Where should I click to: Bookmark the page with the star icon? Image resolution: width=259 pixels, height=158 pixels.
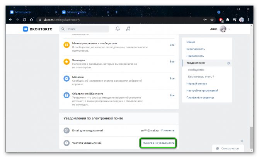tap(212, 20)
